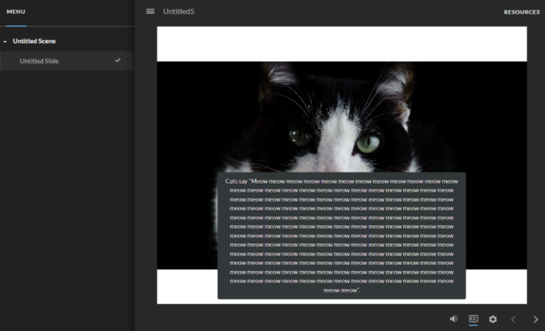Toggle the sidebar with the hamburger icon
The height and width of the screenshot is (331, 545).
pos(150,11)
